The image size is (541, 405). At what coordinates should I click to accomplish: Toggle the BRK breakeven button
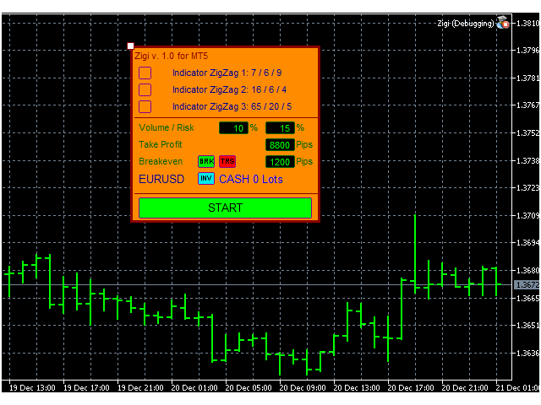[x=206, y=161]
